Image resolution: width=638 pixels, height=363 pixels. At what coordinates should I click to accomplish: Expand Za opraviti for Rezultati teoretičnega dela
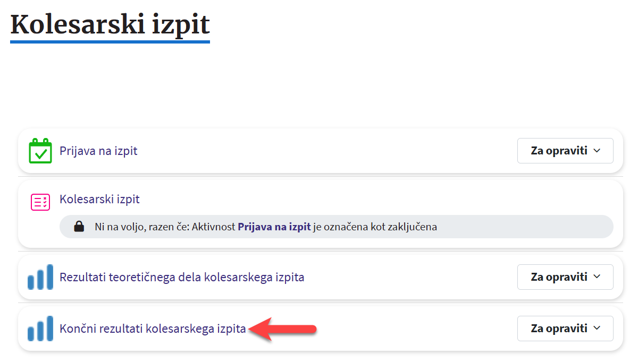pos(565,277)
